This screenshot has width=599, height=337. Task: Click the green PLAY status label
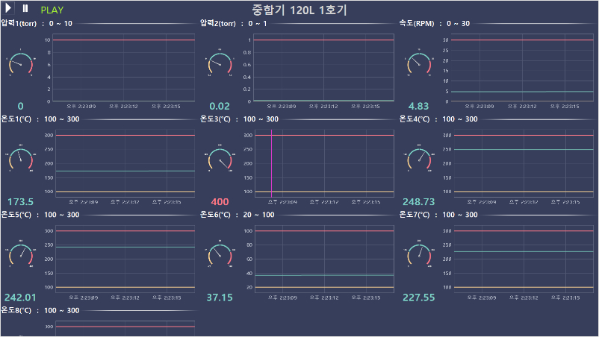[52, 10]
